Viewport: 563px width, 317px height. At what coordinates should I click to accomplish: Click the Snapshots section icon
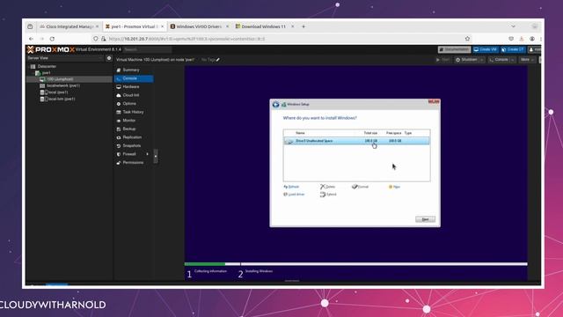pyautogui.click(x=119, y=146)
